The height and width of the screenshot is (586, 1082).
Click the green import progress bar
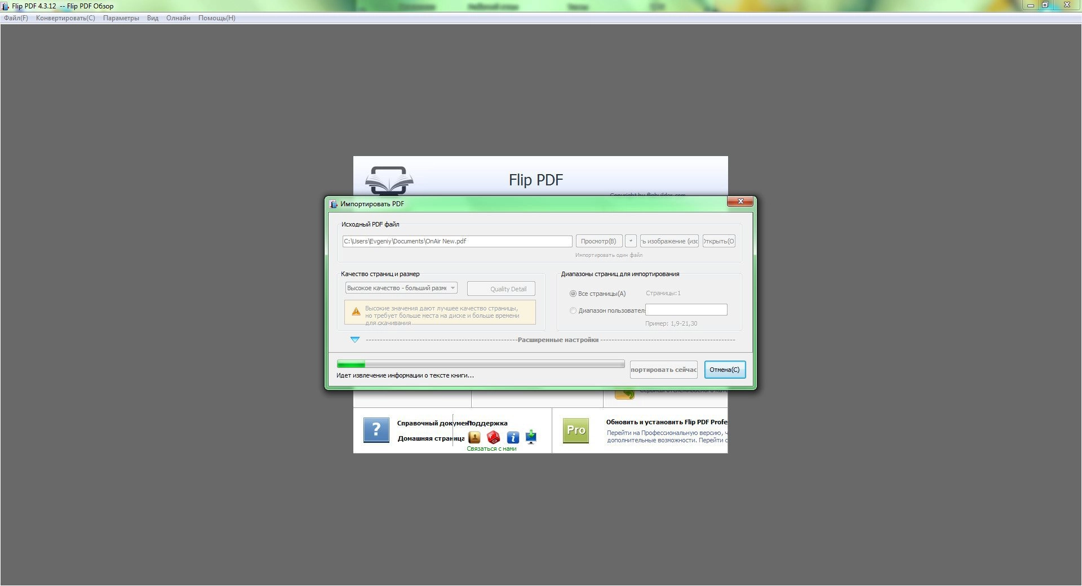click(481, 364)
